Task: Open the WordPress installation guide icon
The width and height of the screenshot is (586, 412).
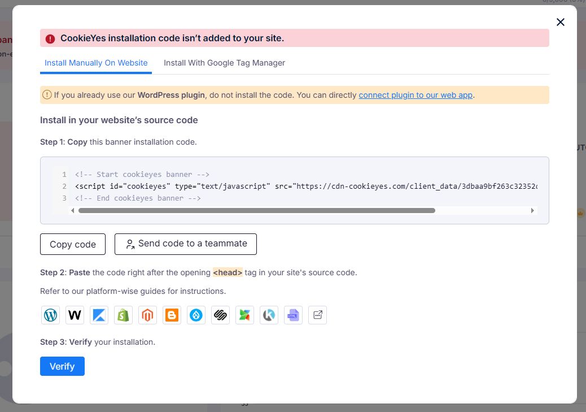Action: tap(50, 315)
